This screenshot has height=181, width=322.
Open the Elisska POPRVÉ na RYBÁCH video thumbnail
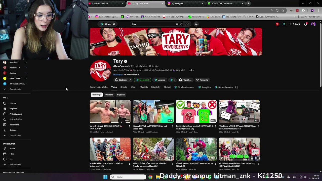tap(153, 112)
